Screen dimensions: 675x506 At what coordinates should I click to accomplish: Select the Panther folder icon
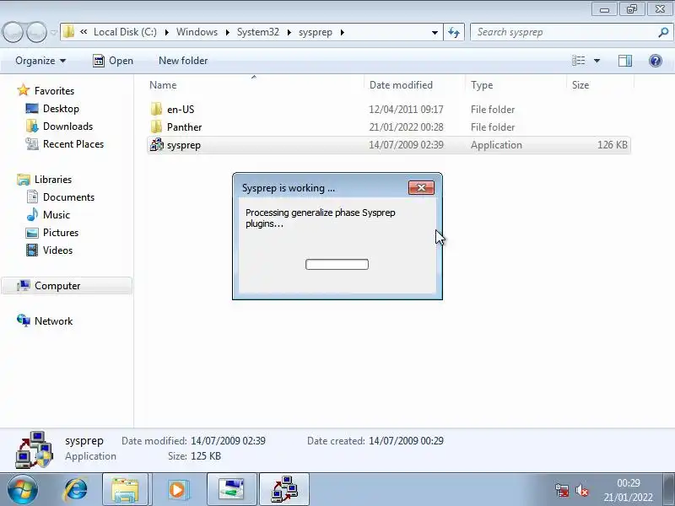[x=156, y=127]
